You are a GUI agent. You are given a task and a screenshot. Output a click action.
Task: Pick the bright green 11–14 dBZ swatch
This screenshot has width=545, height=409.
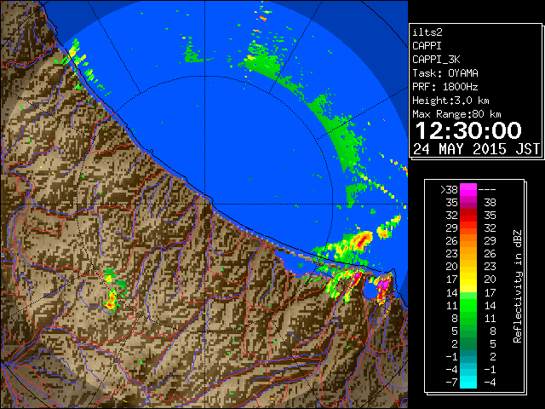tap(468, 305)
